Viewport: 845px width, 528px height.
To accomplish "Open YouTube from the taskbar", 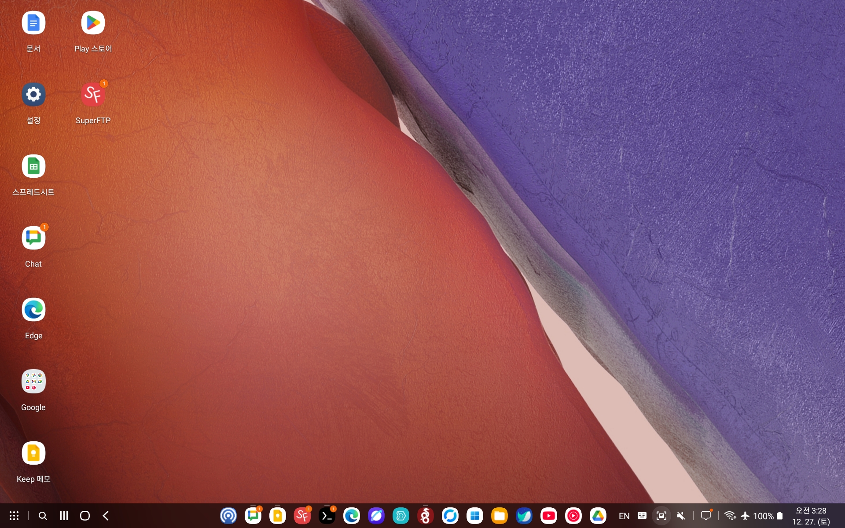I will click(548, 516).
